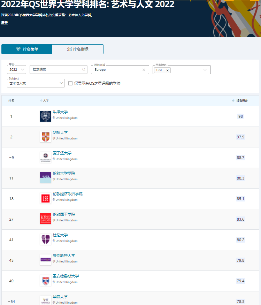Open the Subject 艺术与人文 dropdown
This screenshot has height=305, width=261.
pos(36,83)
